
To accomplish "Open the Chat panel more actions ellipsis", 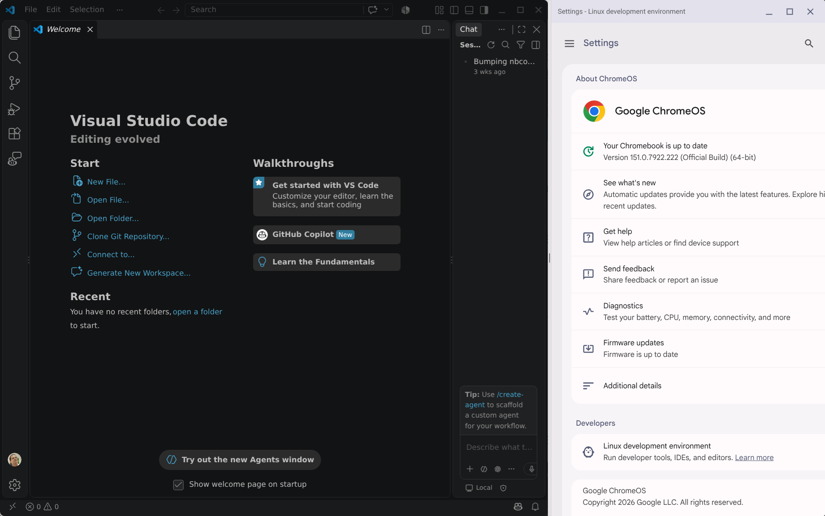I will pos(501,29).
